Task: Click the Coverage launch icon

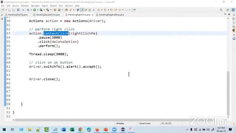Action: tap(41, 10)
